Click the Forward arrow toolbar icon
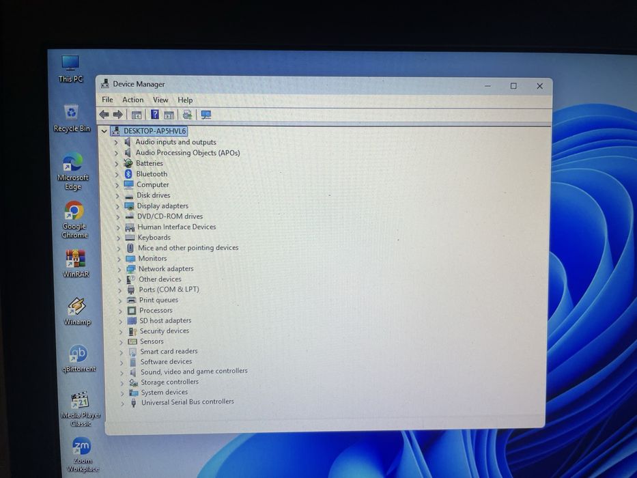 click(x=118, y=115)
